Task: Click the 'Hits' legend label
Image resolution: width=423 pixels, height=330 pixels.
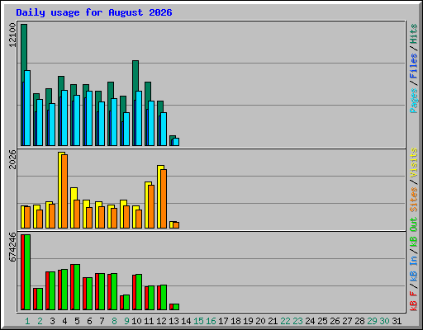Action: point(413,34)
